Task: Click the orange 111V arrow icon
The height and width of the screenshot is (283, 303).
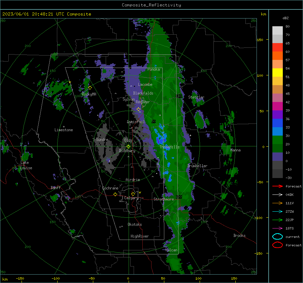Action: [277, 203]
